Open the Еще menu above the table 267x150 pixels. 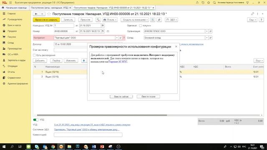(259, 60)
